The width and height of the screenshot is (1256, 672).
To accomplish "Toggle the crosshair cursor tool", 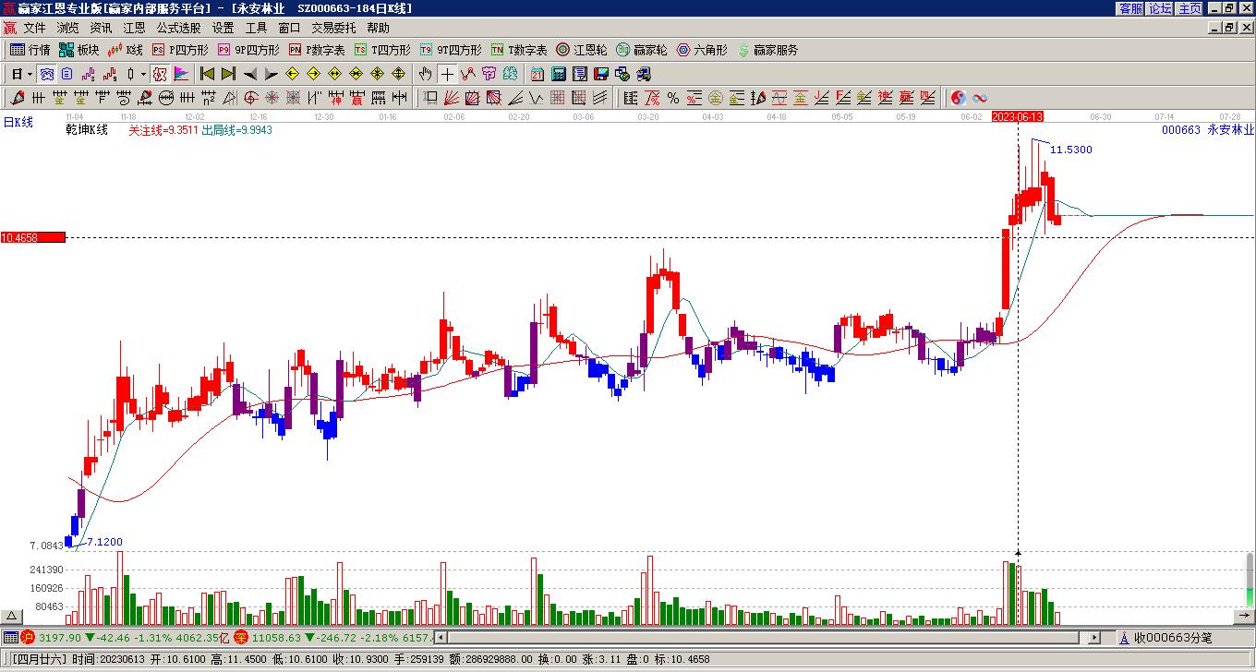I will (x=447, y=74).
